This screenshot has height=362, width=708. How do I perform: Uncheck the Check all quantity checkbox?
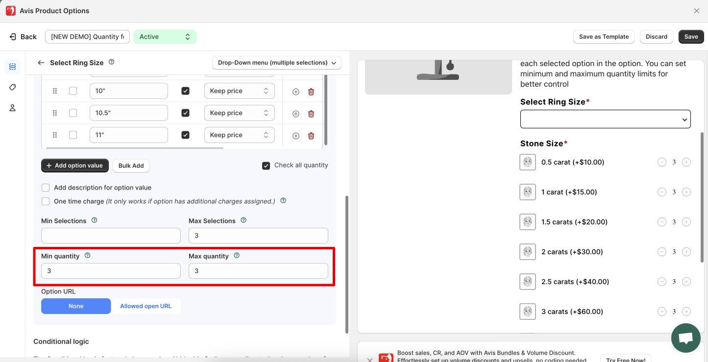point(266,166)
